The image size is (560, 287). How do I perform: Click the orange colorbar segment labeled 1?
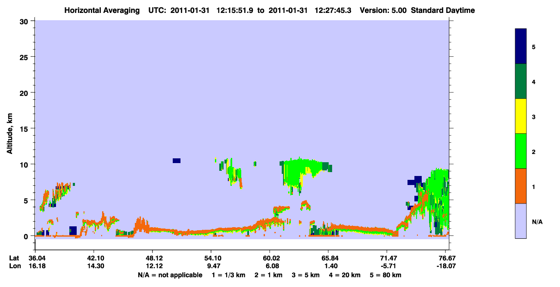pos(521,186)
